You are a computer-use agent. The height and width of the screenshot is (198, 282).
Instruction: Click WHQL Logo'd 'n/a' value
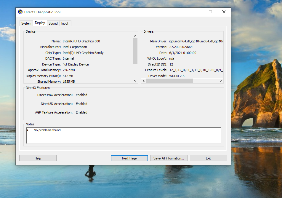click(x=172, y=58)
